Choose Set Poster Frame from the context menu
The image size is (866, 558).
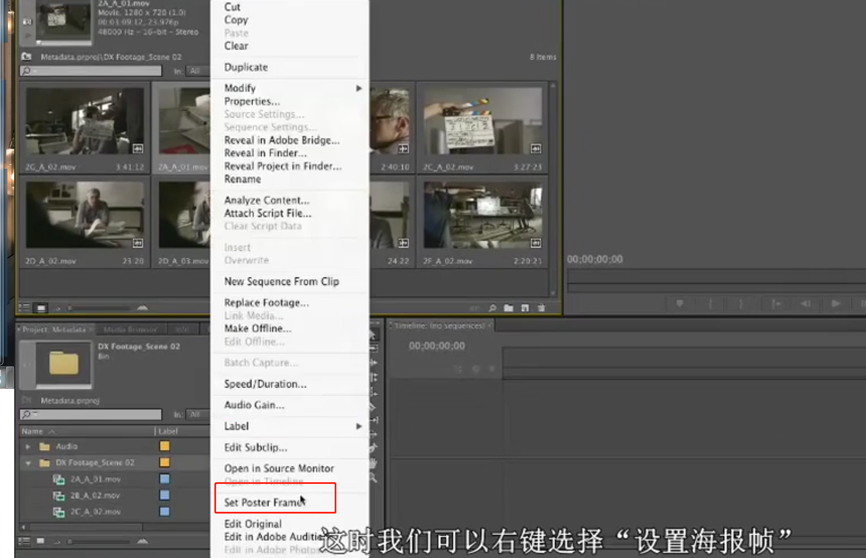pyautogui.click(x=263, y=502)
